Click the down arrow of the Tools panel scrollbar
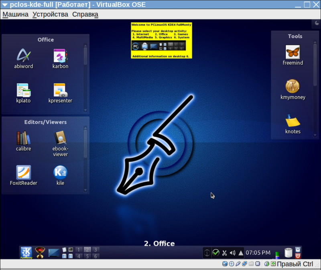This screenshot has height=270, width=321. click(x=315, y=135)
